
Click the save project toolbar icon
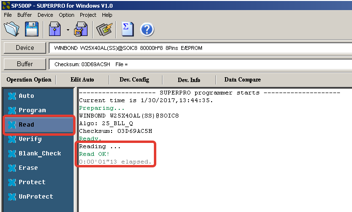coord(81,30)
